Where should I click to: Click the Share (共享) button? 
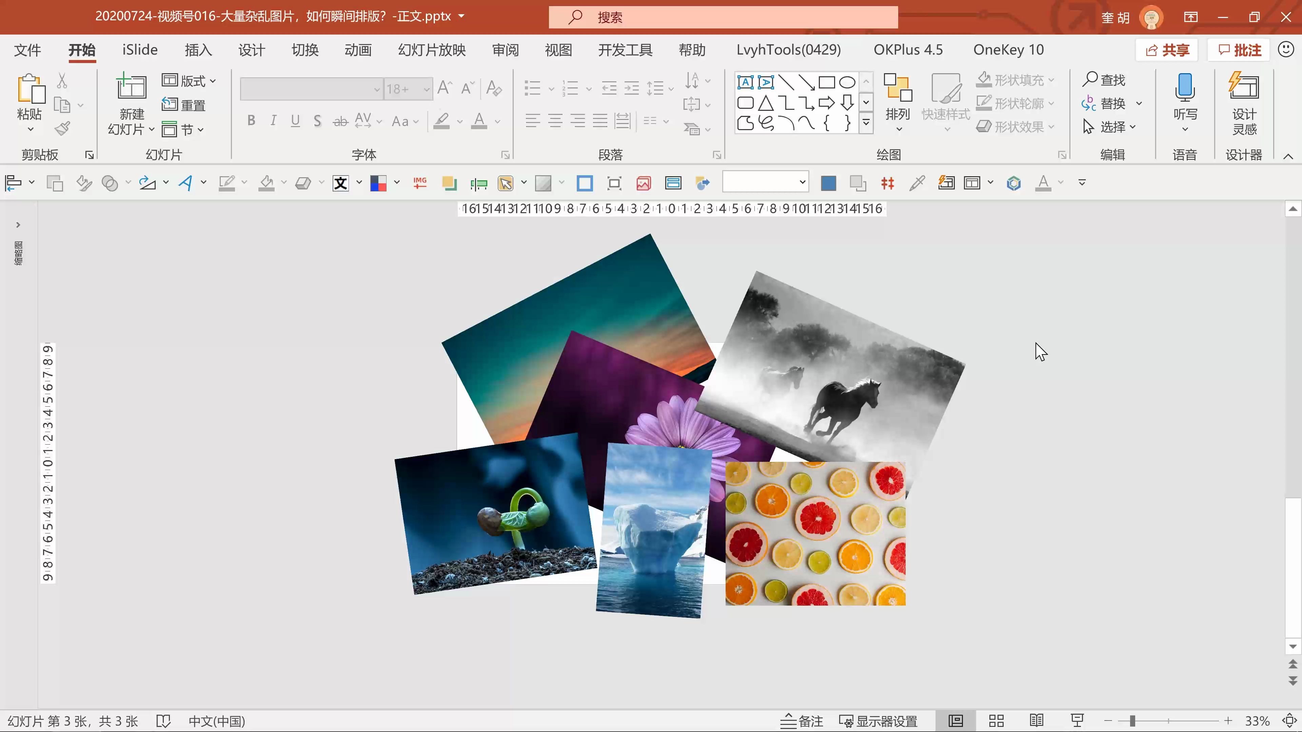coord(1167,50)
